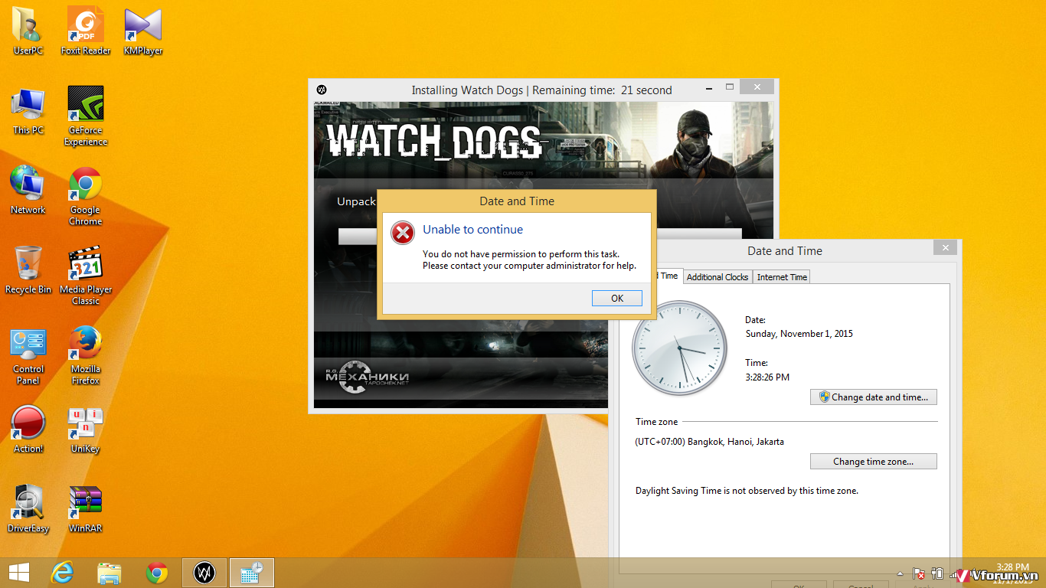This screenshot has height=588, width=1046.
Task: Click the Daylight Saving Time note
Action: (747, 491)
